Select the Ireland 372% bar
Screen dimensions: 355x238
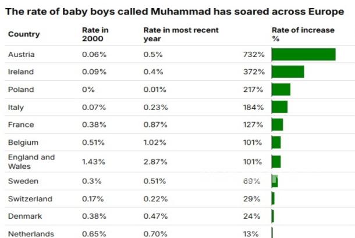(x=287, y=72)
